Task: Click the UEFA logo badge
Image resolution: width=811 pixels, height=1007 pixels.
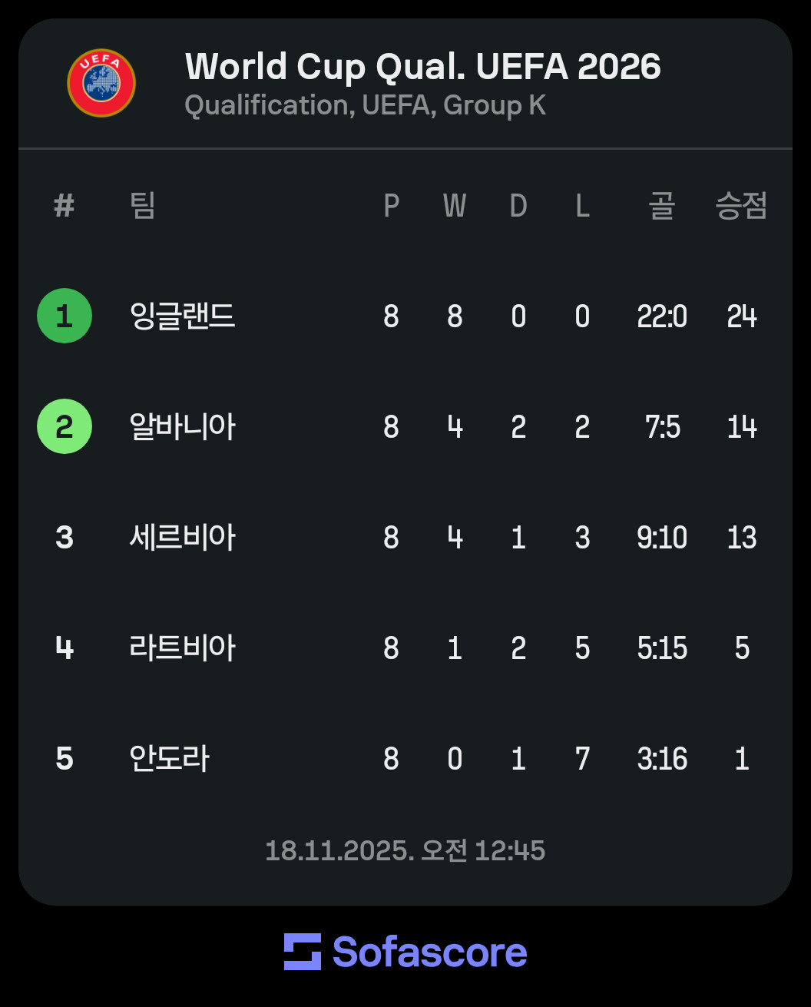Action: pos(101,83)
